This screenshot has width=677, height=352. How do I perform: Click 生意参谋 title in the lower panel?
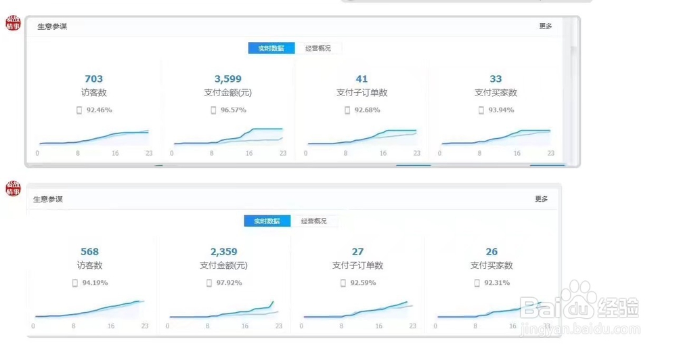[48, 199]
